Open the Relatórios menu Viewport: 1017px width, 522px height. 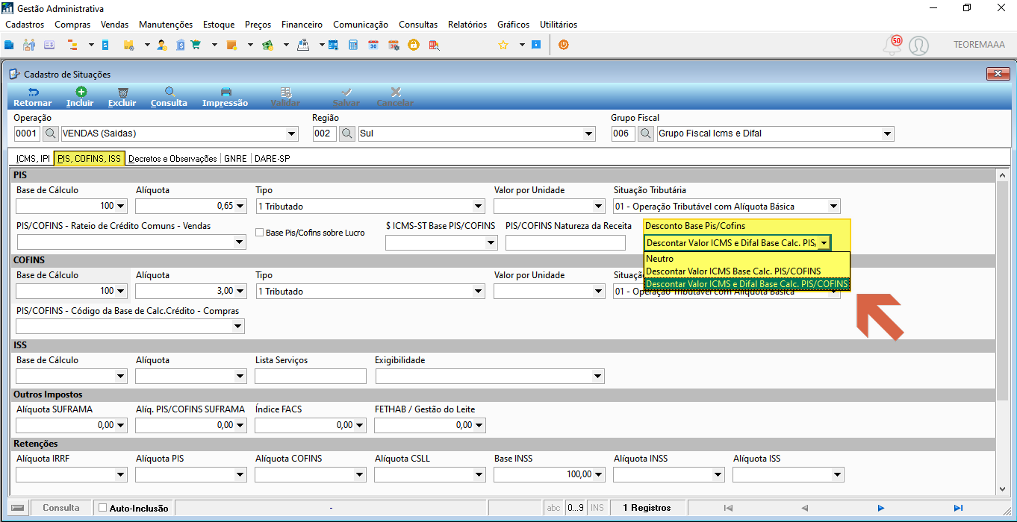click(x=467, y=25)
